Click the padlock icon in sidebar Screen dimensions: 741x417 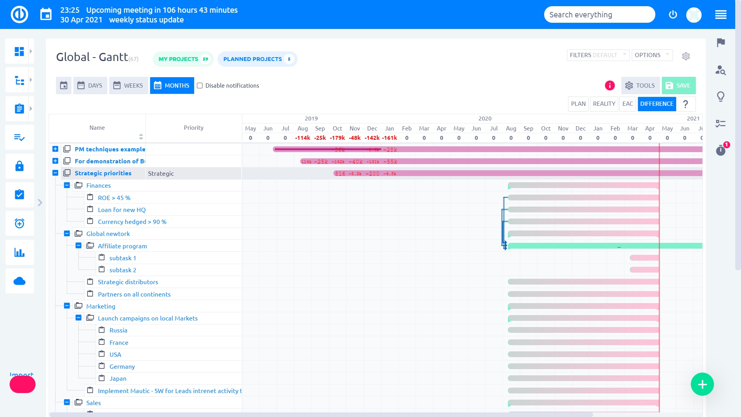coord(19,166)
